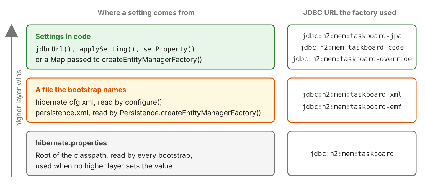
Task: Click 'used when no higher layer sets the value'
Action: [x=104, y=166]
